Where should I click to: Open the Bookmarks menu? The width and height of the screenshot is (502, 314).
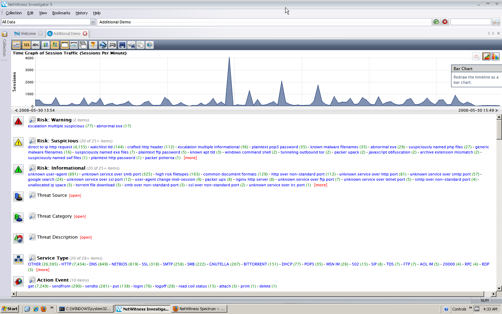tap(61, 13)
